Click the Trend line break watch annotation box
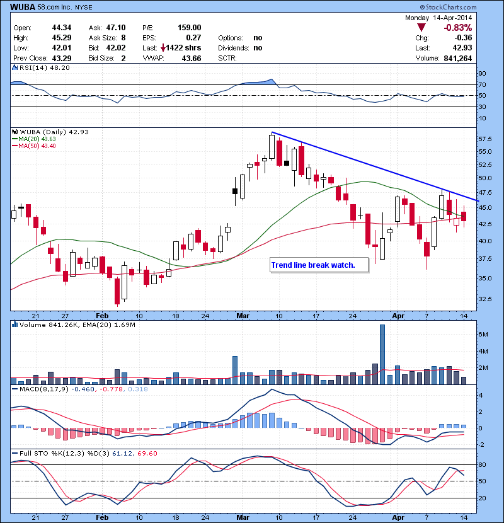This screenshot has width=504, height=523. tap(319, 265)
